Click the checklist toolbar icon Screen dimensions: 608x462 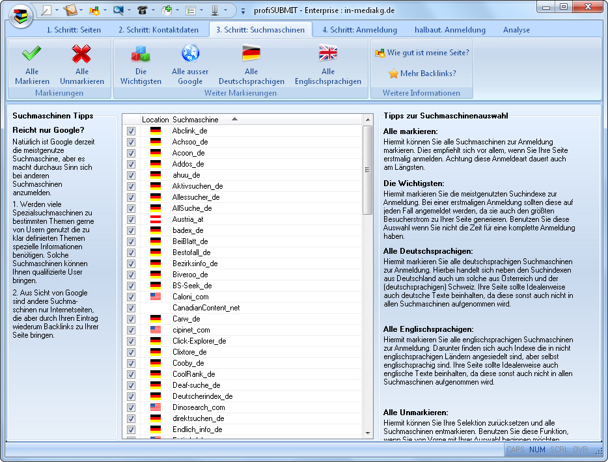pyautogui.click(x=191, y=11)
